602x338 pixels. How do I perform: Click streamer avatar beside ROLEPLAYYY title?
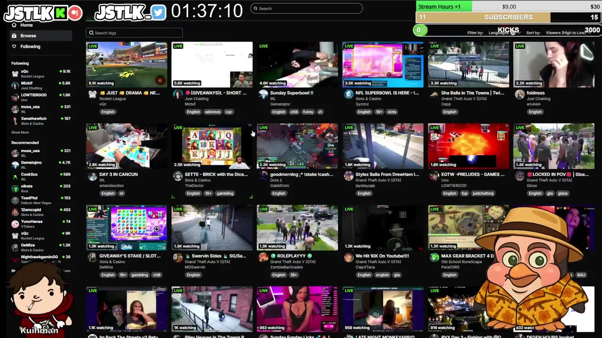point(263,258)
